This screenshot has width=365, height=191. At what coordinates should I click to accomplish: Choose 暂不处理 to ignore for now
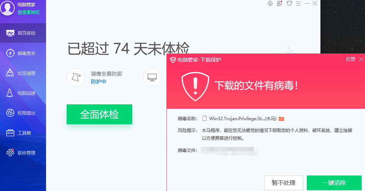tap(284, 183)
